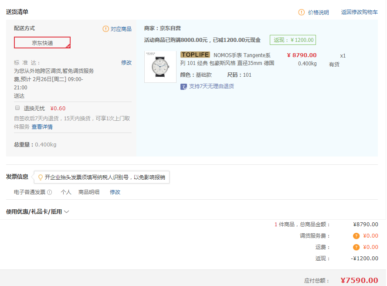The width and height of the screenshot is (387, 286).
Task: Click the 7-day return shield icon
Action: [x=183, y=87]
